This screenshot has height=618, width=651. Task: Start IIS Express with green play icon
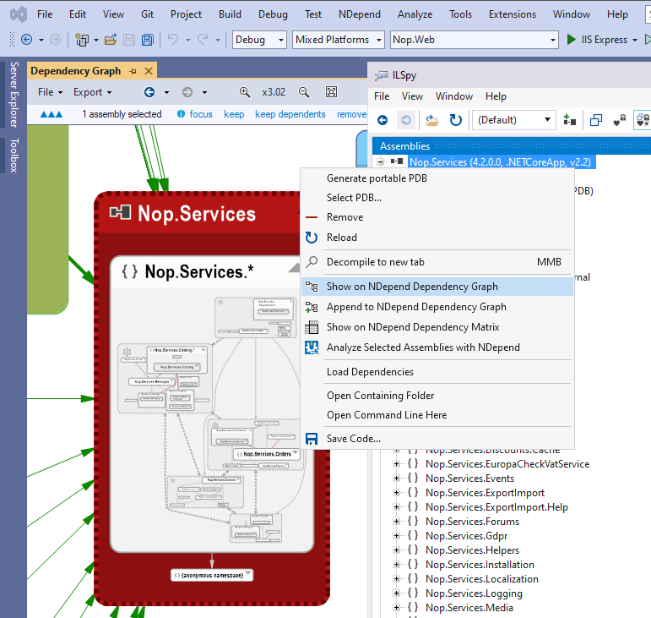pyautogui.click(x=572, y=40)
